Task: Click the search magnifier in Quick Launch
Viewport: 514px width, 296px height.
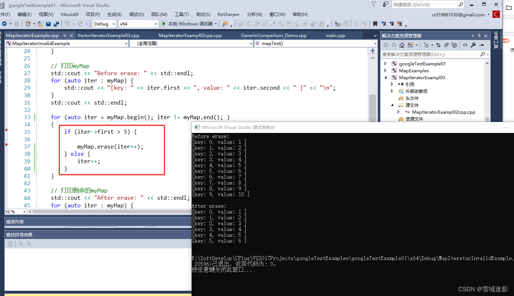Action: click(x=461, y=4)
